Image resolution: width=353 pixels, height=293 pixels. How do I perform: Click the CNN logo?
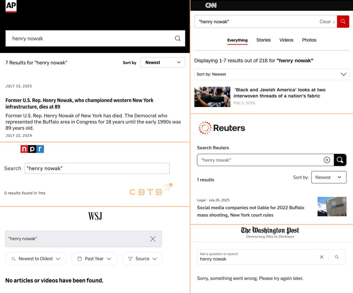(211, 5)
